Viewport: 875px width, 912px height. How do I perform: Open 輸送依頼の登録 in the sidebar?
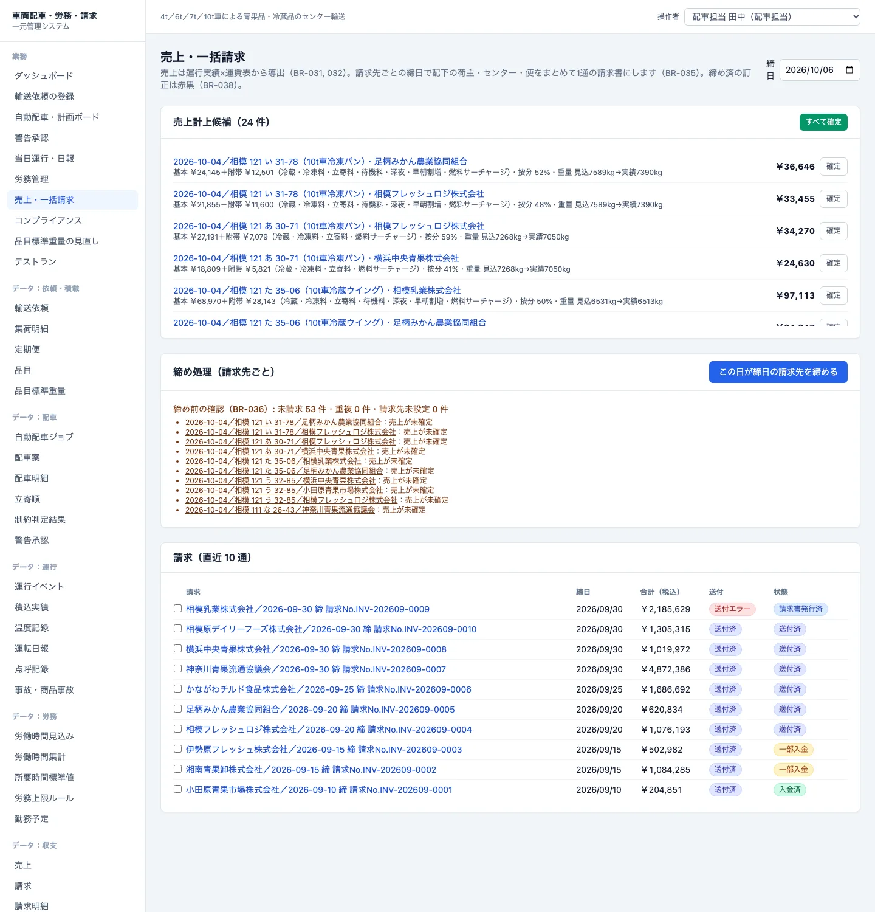point(73,97)
